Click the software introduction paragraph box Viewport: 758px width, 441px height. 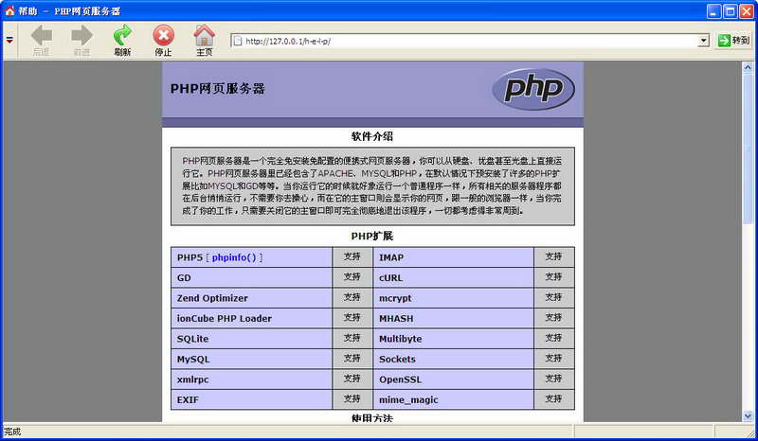pyautogui.click(x=372, y=186)
